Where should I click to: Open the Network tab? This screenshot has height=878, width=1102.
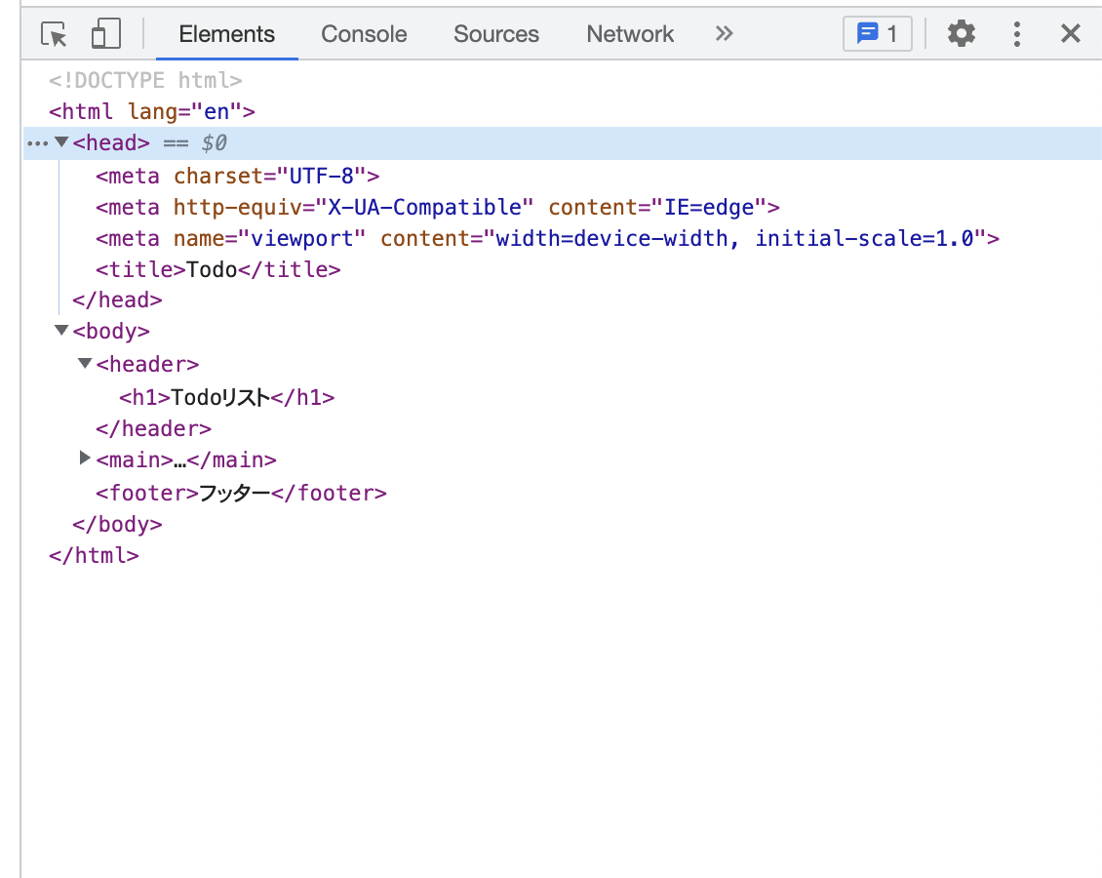(x=630, y=34)
